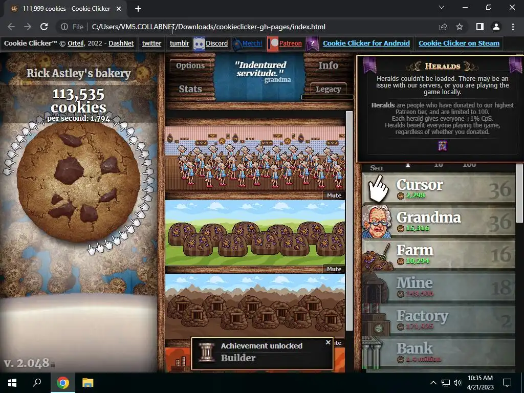This screenshot has width=524, height=393.
Task: Click the grandma news ticker quote
Action: 260,72
